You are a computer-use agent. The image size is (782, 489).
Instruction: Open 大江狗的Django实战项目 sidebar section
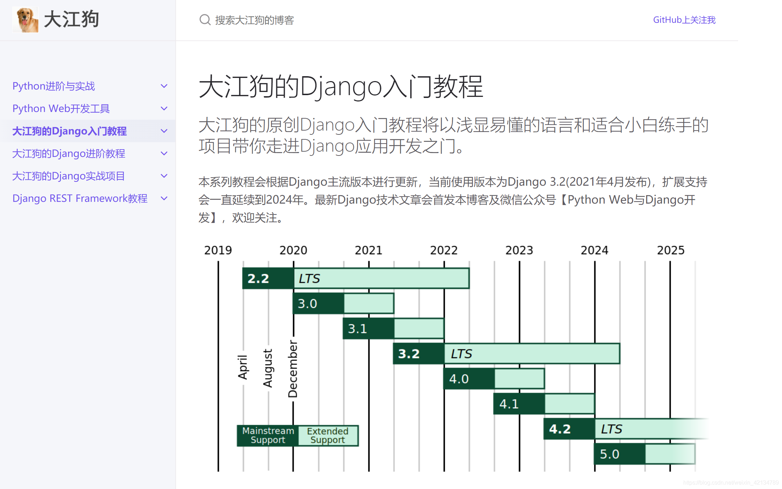pyautogui.click(x=69, y=176)
